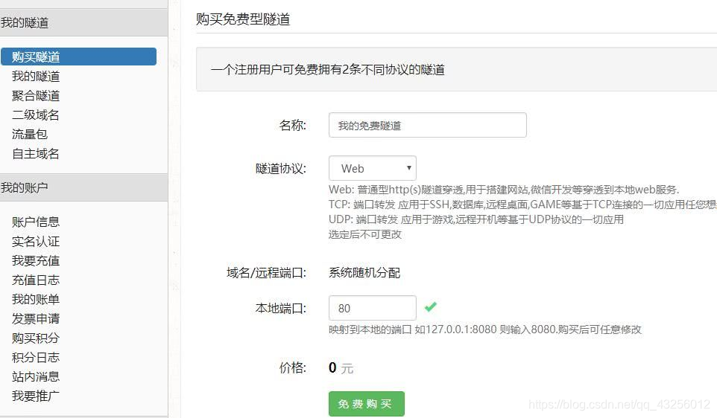This screenshot has width=717, height=418.
Task: Open 我要充值 link
Action: click(36, 260)
